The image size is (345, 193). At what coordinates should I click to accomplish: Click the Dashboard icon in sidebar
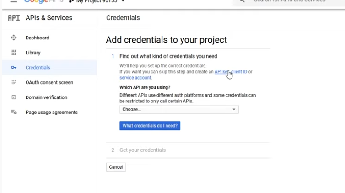[x=14, y=38]
